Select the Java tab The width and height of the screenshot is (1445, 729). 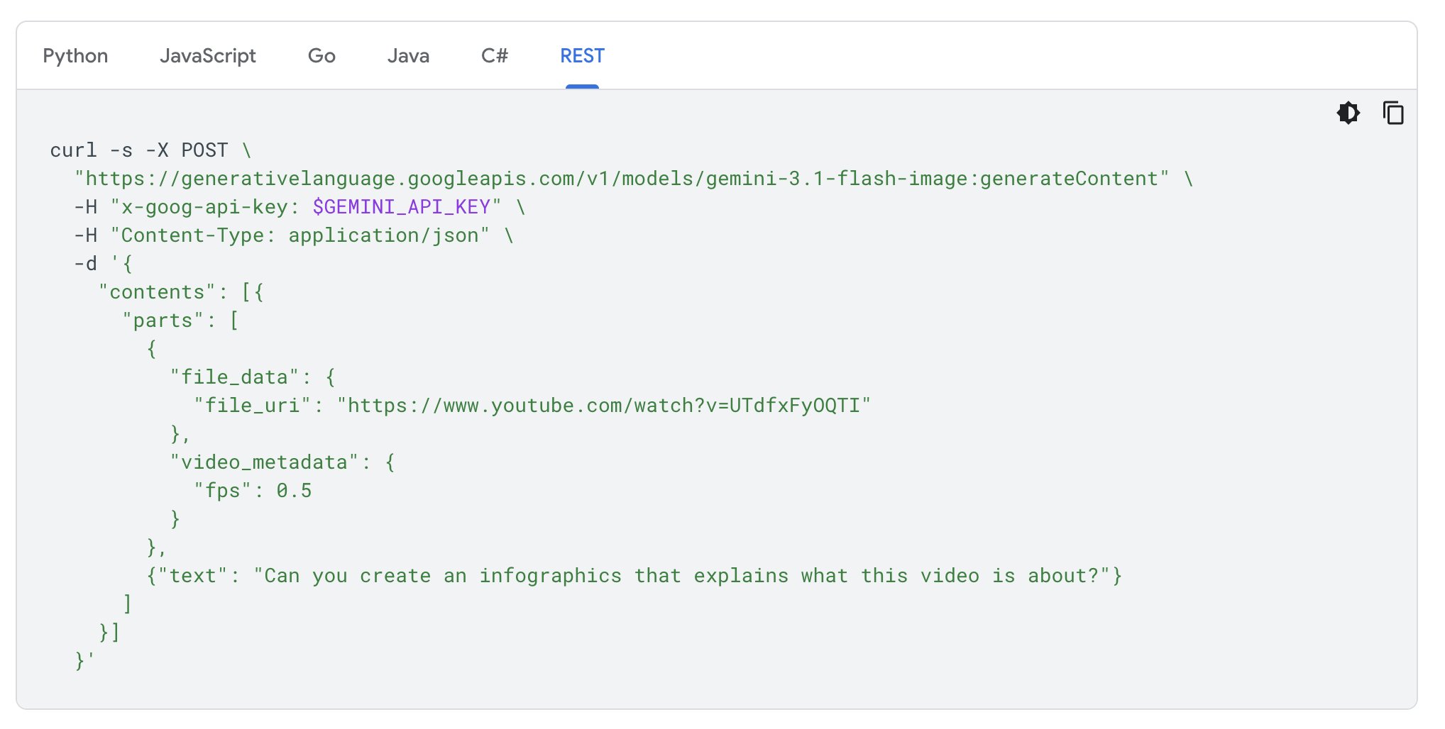[408, 56]
